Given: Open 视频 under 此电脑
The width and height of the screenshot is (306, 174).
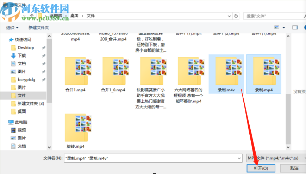Looking at the screenshot, I should coord(22,130).
